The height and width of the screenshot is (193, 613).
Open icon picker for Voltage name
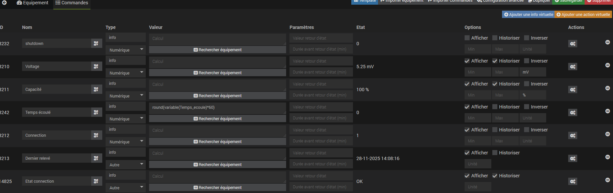click(96, 66)
